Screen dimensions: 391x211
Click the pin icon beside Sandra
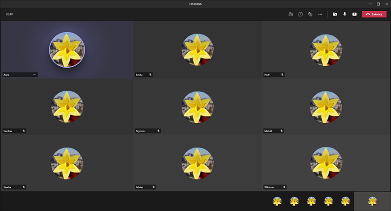point(23,187)
